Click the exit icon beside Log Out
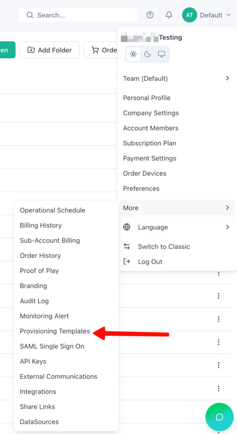Viewport: 237px width, 434px height. 127,262
